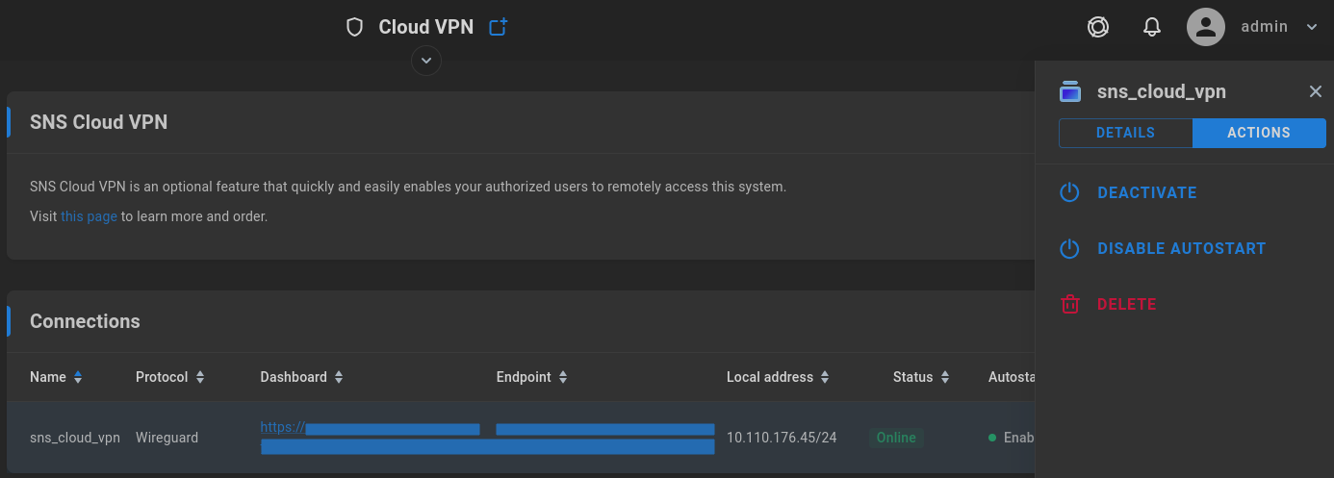Open the 'this page' link
This screenshot has width=1334, height=478.
(89, 216)
